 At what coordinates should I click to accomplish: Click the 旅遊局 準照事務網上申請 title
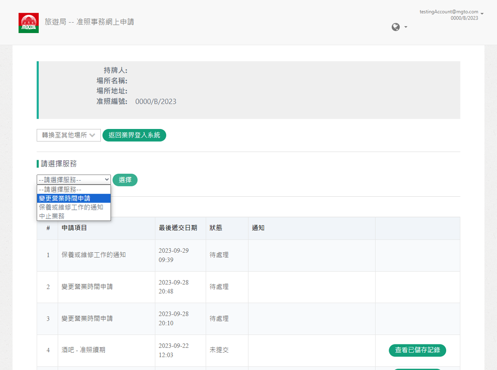tap(89, 22)
